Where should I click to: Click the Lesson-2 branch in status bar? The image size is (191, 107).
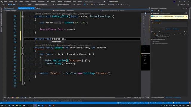(166, 103)
